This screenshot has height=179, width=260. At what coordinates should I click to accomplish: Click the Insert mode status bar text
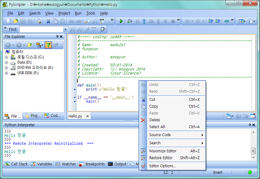click(218, 172)
